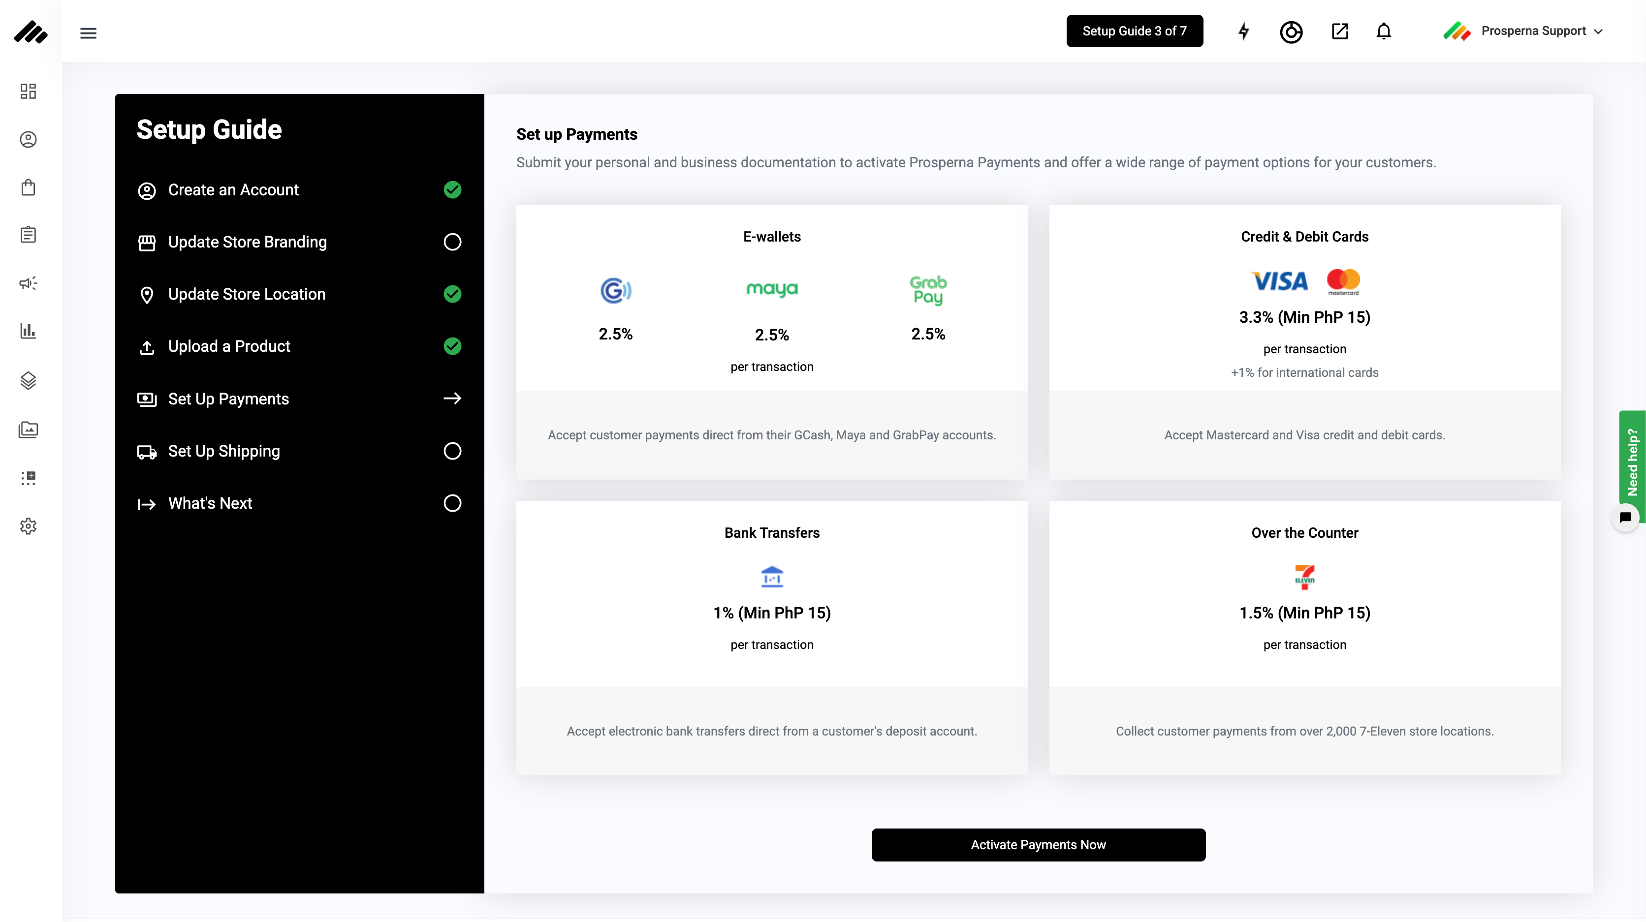1646x922 pixels.
Task: Click the lightning bolt icon in header
Action: (1243, 31)
